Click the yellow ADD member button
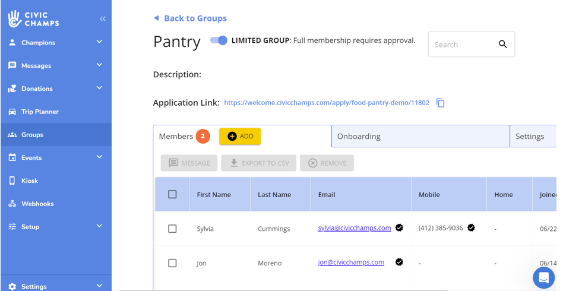The width and height of the screenshot is (563, 291). click(x=240, y=137)
